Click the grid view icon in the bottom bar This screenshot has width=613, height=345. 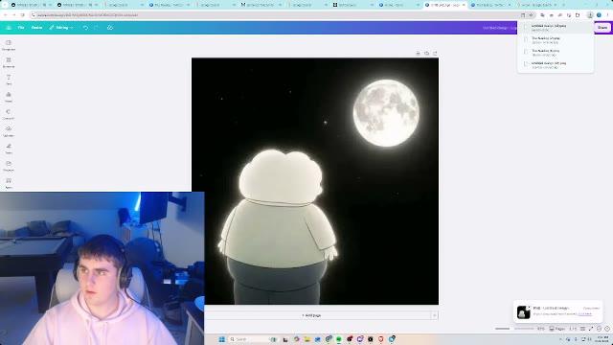582,329
